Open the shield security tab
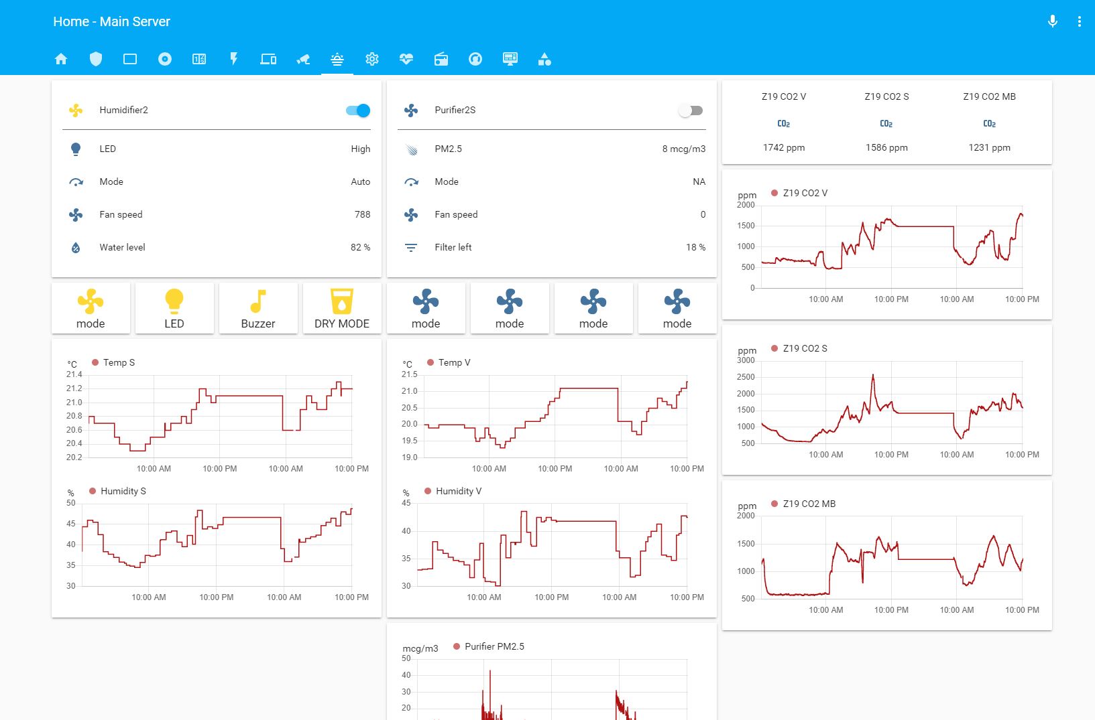 (96, 59)
